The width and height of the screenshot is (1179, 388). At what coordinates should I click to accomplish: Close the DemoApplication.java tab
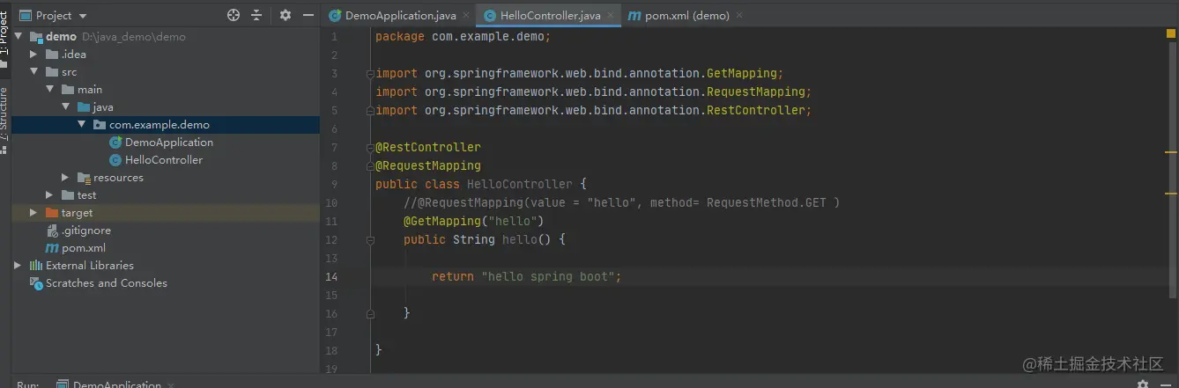pos(465,15)
